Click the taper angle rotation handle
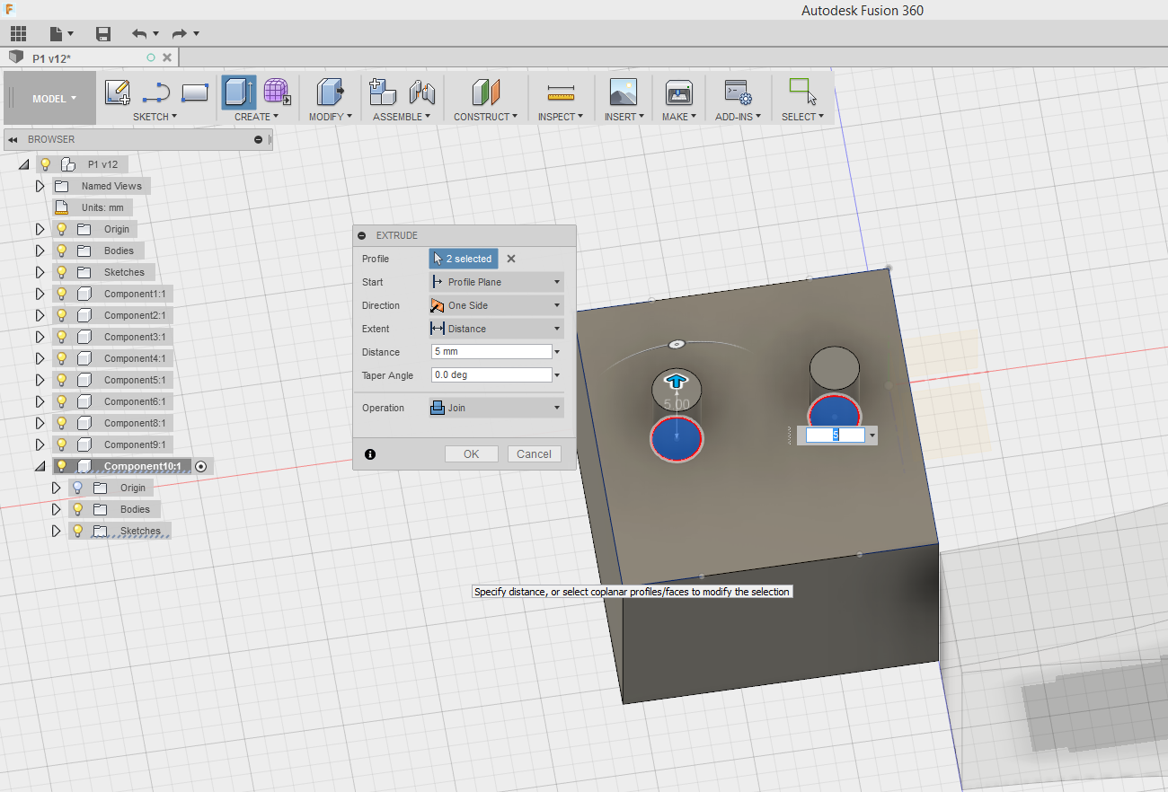Image resolution: width=1168 pixels, height=792 pixels. tap(677, 343)
